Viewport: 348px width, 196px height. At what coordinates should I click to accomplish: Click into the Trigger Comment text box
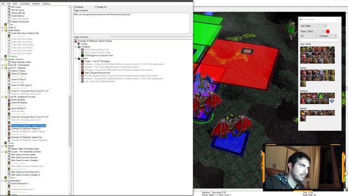point(132,23)
